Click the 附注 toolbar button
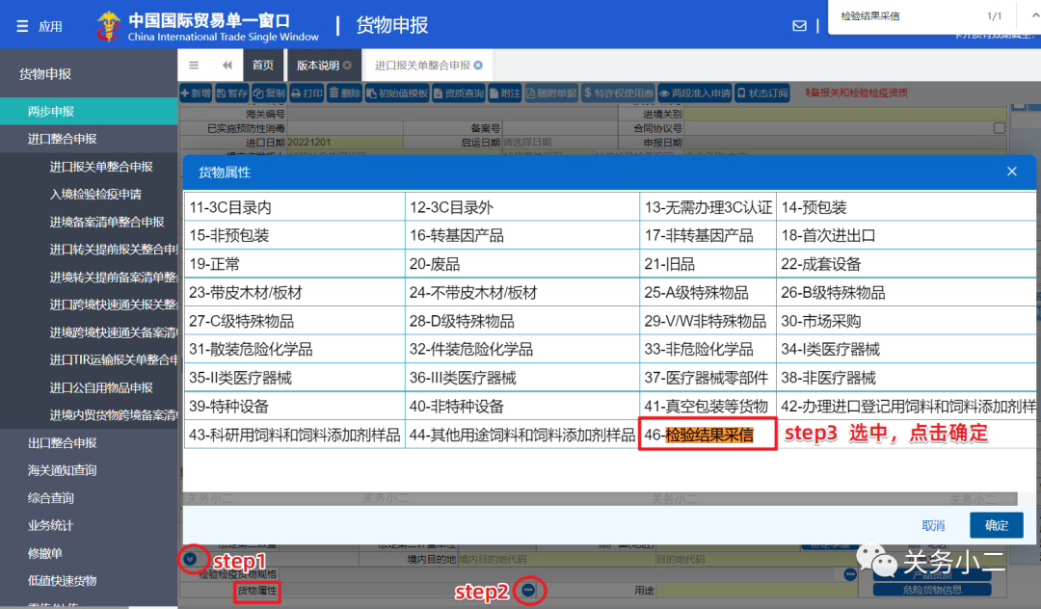The width and height of the screenshot is (1041, 609). [x=504, y=93]
